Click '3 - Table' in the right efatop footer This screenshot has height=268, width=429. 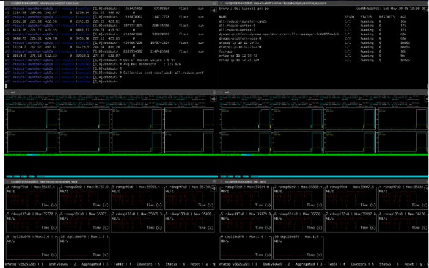[329, 264]
